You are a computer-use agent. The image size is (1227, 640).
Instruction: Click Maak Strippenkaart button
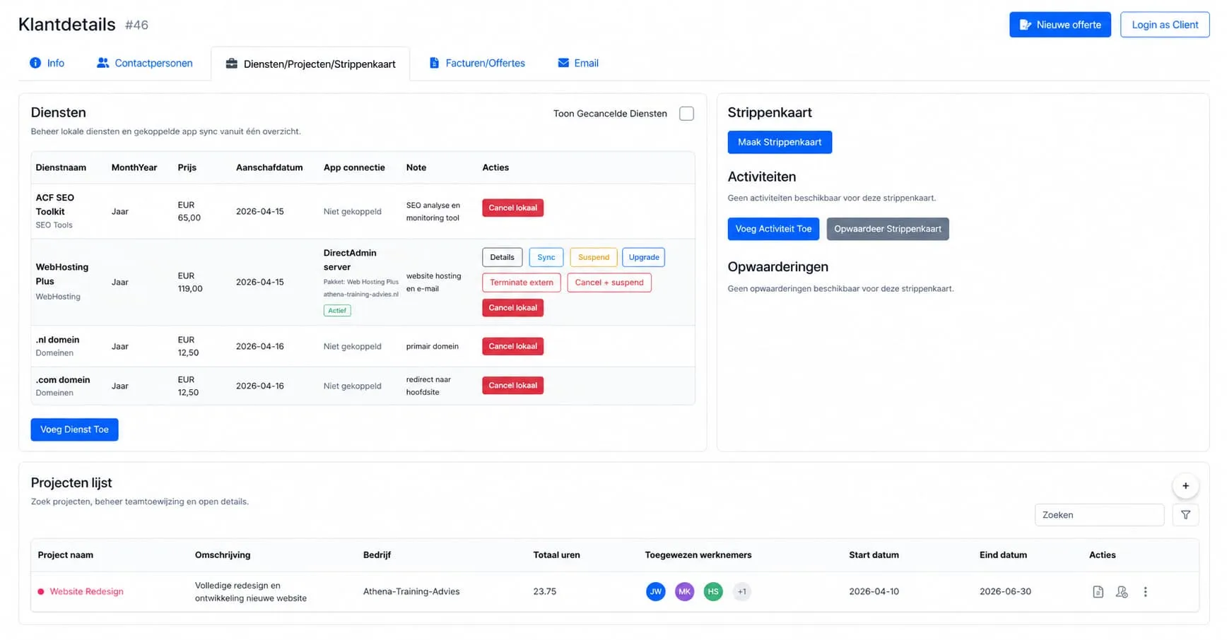point(780,142)
